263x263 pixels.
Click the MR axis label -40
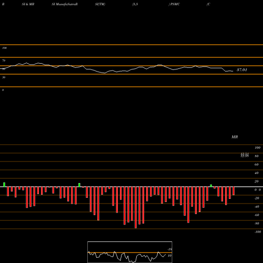click(257, 207)
